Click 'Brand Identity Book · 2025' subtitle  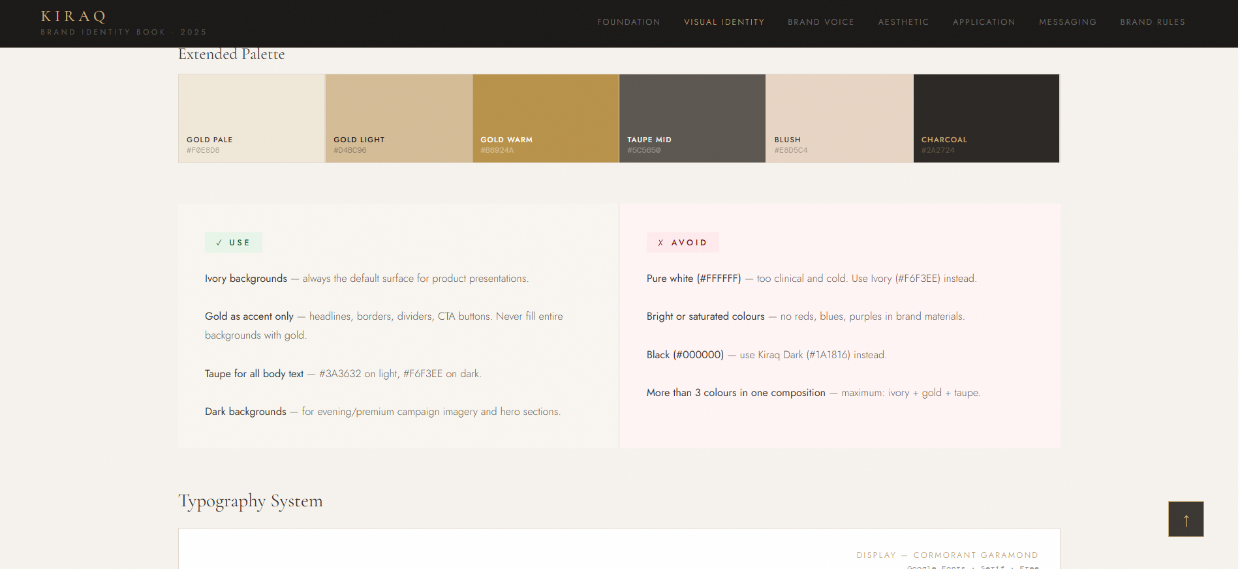point(123,32)
